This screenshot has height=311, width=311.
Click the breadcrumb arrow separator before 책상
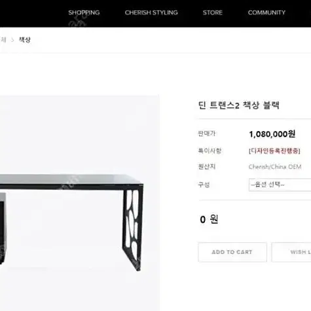12,40
